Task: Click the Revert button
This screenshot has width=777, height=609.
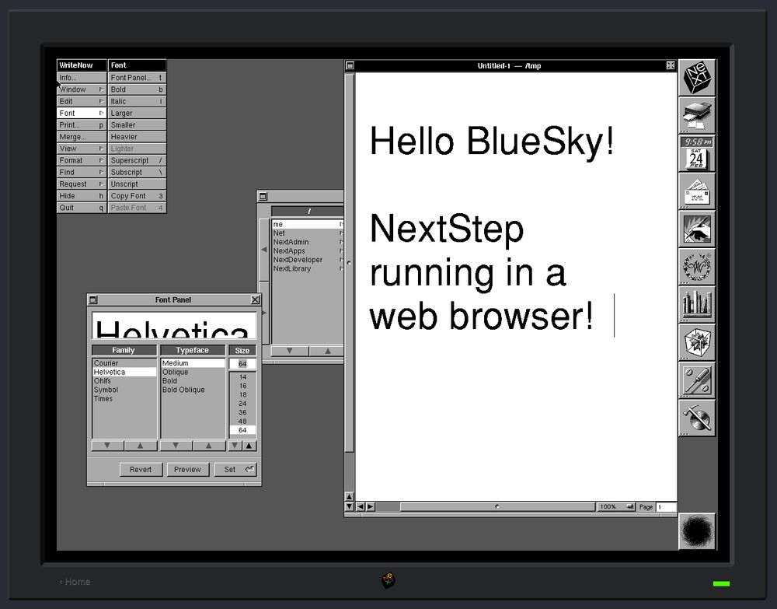Action: [x=141, y=469]
